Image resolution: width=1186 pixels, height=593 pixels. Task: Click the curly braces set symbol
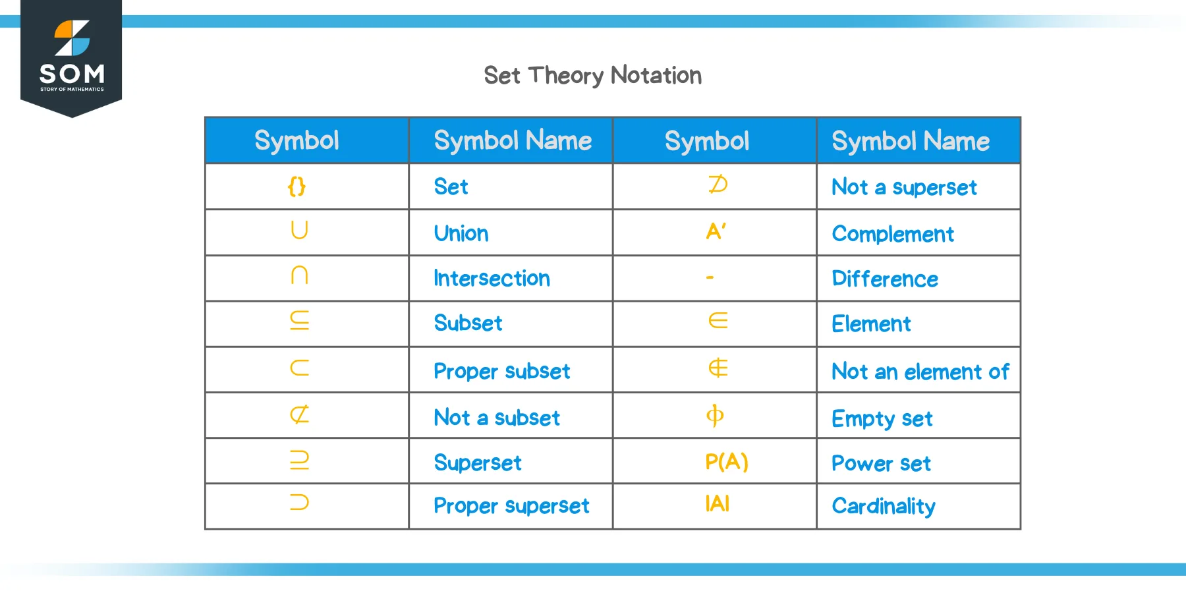tap(297, 186)
